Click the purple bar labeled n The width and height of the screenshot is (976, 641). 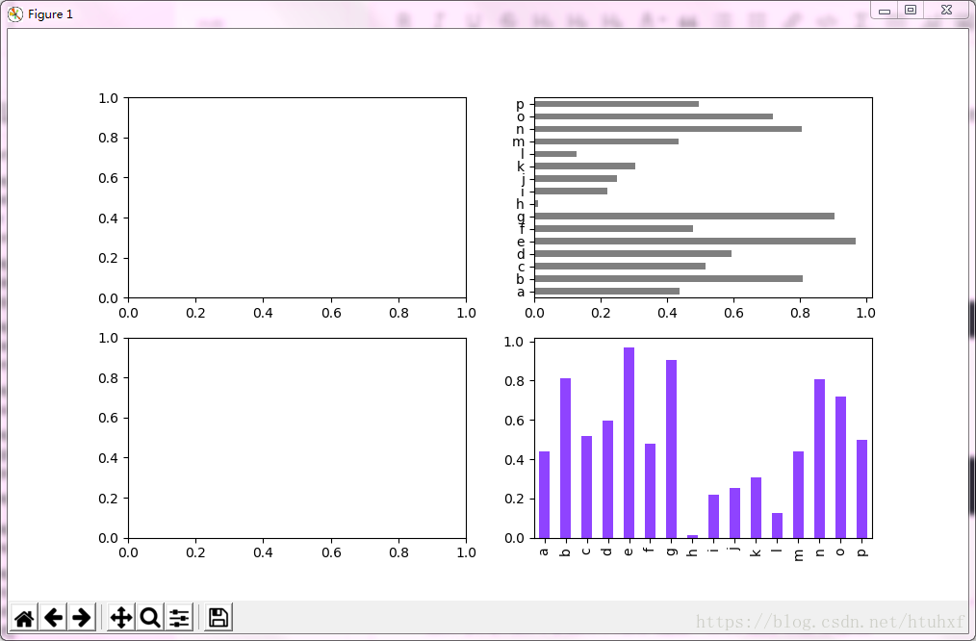point(819,459)
